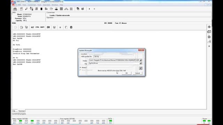Open the Users tests menu

click(x=46, y=5)
